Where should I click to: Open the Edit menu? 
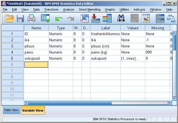tap(15, 10)
